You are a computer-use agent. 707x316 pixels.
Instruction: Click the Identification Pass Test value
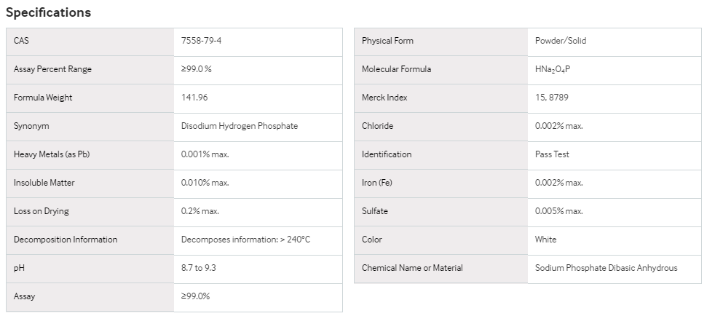tap(552, 154)
